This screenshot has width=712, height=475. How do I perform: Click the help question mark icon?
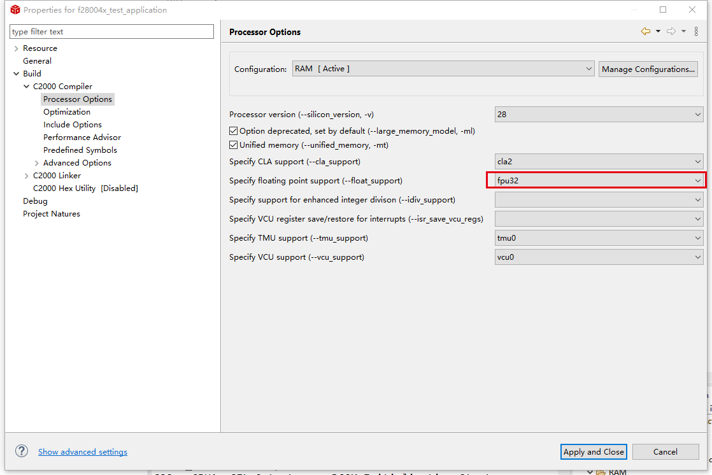click(22, 451)
